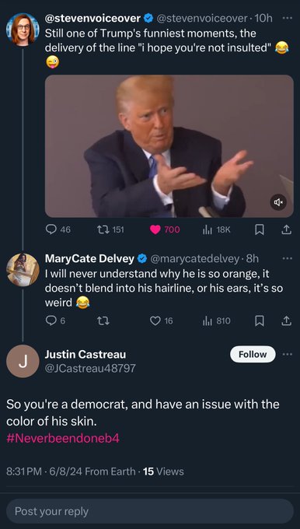The height and width of the screenshot is (529, 300).
Task: Share MaryCate Delvey's reply
Action: [x=286, y=321]
